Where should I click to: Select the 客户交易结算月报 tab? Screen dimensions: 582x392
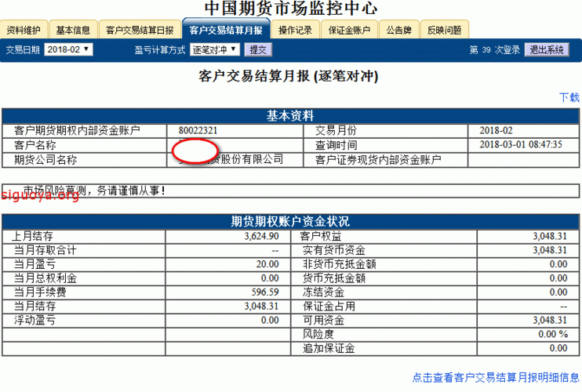[226, 30]
